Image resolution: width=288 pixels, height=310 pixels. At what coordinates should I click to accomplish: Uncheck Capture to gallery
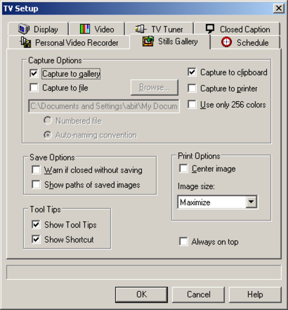pos(34,73)
